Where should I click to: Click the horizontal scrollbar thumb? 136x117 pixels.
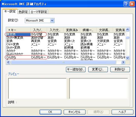coord(63,62)
